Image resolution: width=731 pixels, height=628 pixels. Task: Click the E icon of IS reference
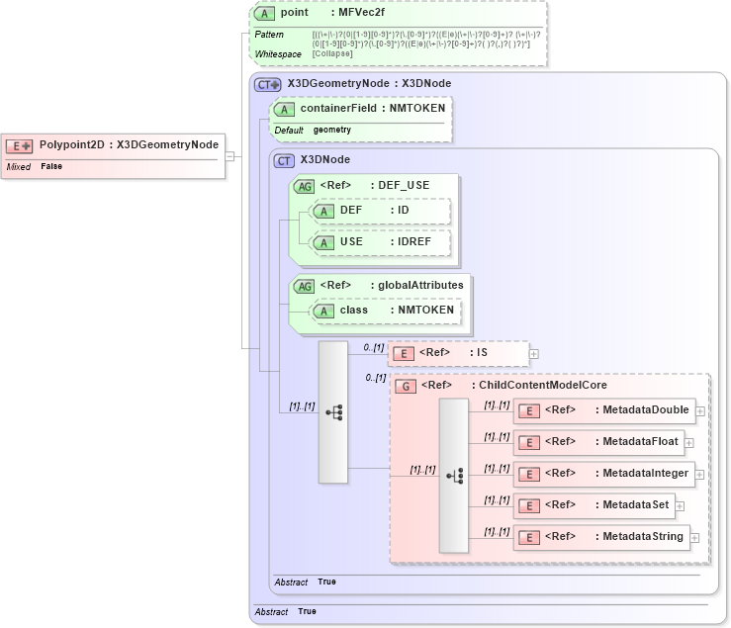[404, 354]
